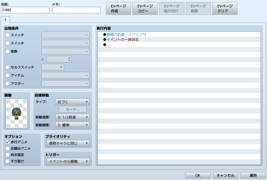Select the 戦闘の処理 ゴブリン command line
Screen dimensions: 267x180
[x=126, y=34]
